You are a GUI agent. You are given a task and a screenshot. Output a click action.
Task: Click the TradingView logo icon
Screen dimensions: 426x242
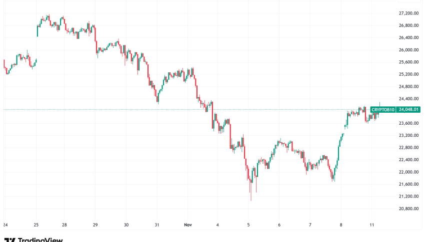pyautogui.click(x=8, y=240)
